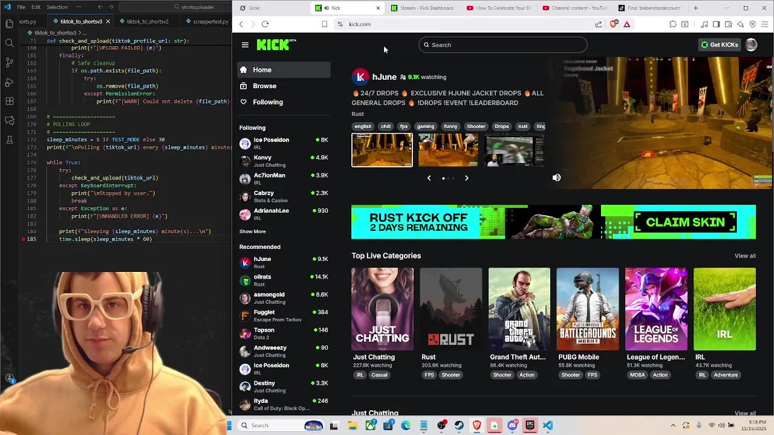Open the Brave Shields lion icon
This screenshot has height=435, width=774.
614,24
